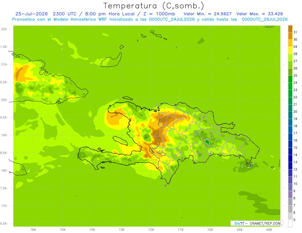Select the '73W' longitude label

click(122, 230)
